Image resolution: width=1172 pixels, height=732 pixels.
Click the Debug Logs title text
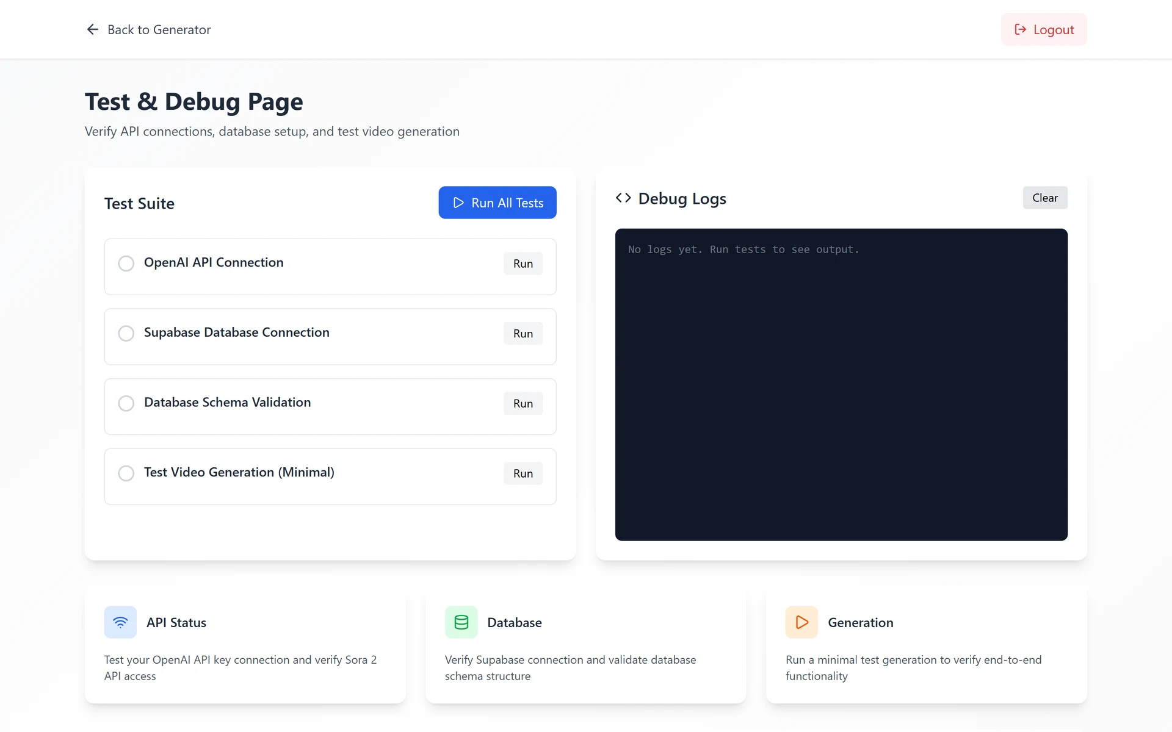(682, 198)
